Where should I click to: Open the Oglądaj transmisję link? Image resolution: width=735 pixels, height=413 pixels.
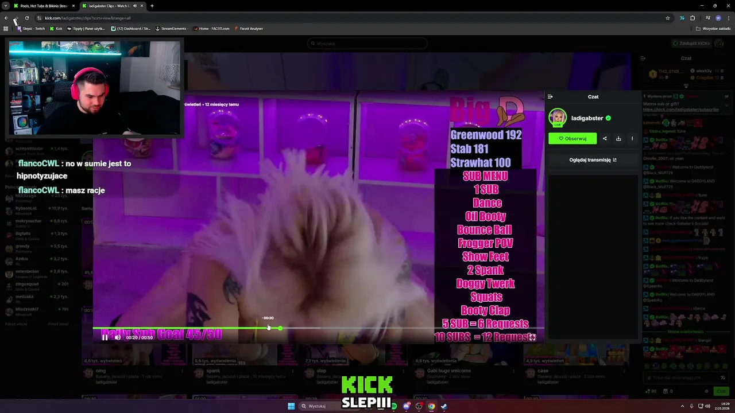pos(593,160)
